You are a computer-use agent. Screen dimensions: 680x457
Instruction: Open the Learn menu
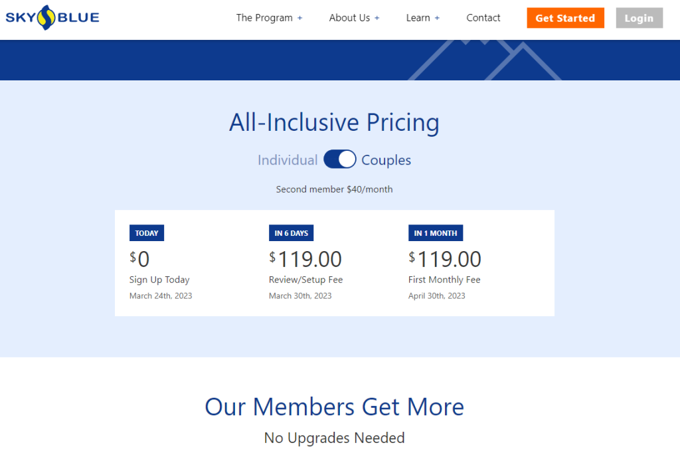tap(418, 18)
